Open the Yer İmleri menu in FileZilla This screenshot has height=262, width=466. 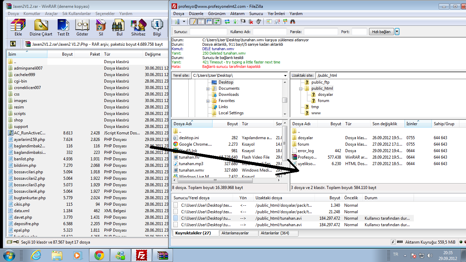pos(276,14)
